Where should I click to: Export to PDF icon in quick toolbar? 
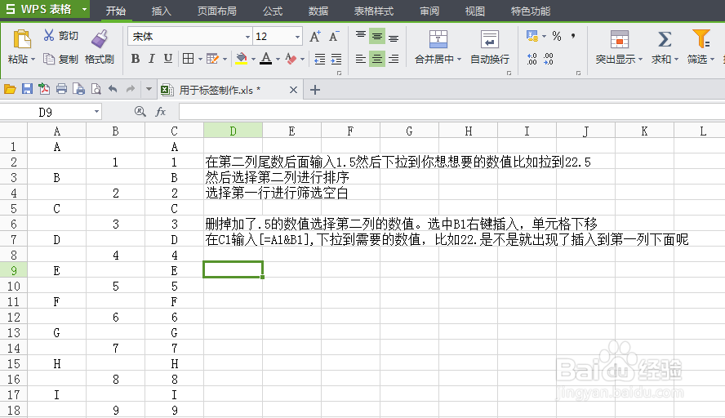pos(44,89)
